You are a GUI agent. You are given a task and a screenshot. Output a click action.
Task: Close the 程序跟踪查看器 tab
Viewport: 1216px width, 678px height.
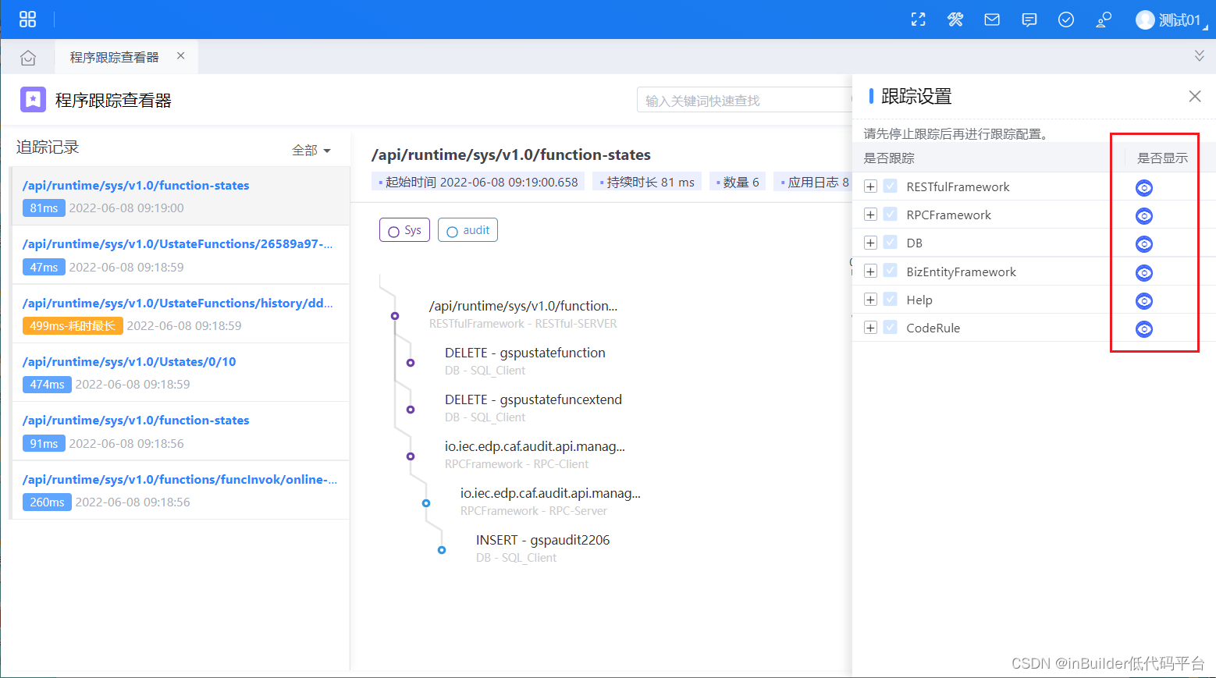[181, 56]
